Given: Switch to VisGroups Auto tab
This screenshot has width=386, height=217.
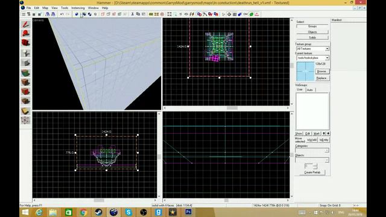Looking at the screenshot, I should tap(310, 90).
